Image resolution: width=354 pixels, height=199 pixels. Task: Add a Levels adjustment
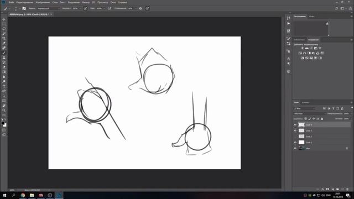[x=306, y=48]
